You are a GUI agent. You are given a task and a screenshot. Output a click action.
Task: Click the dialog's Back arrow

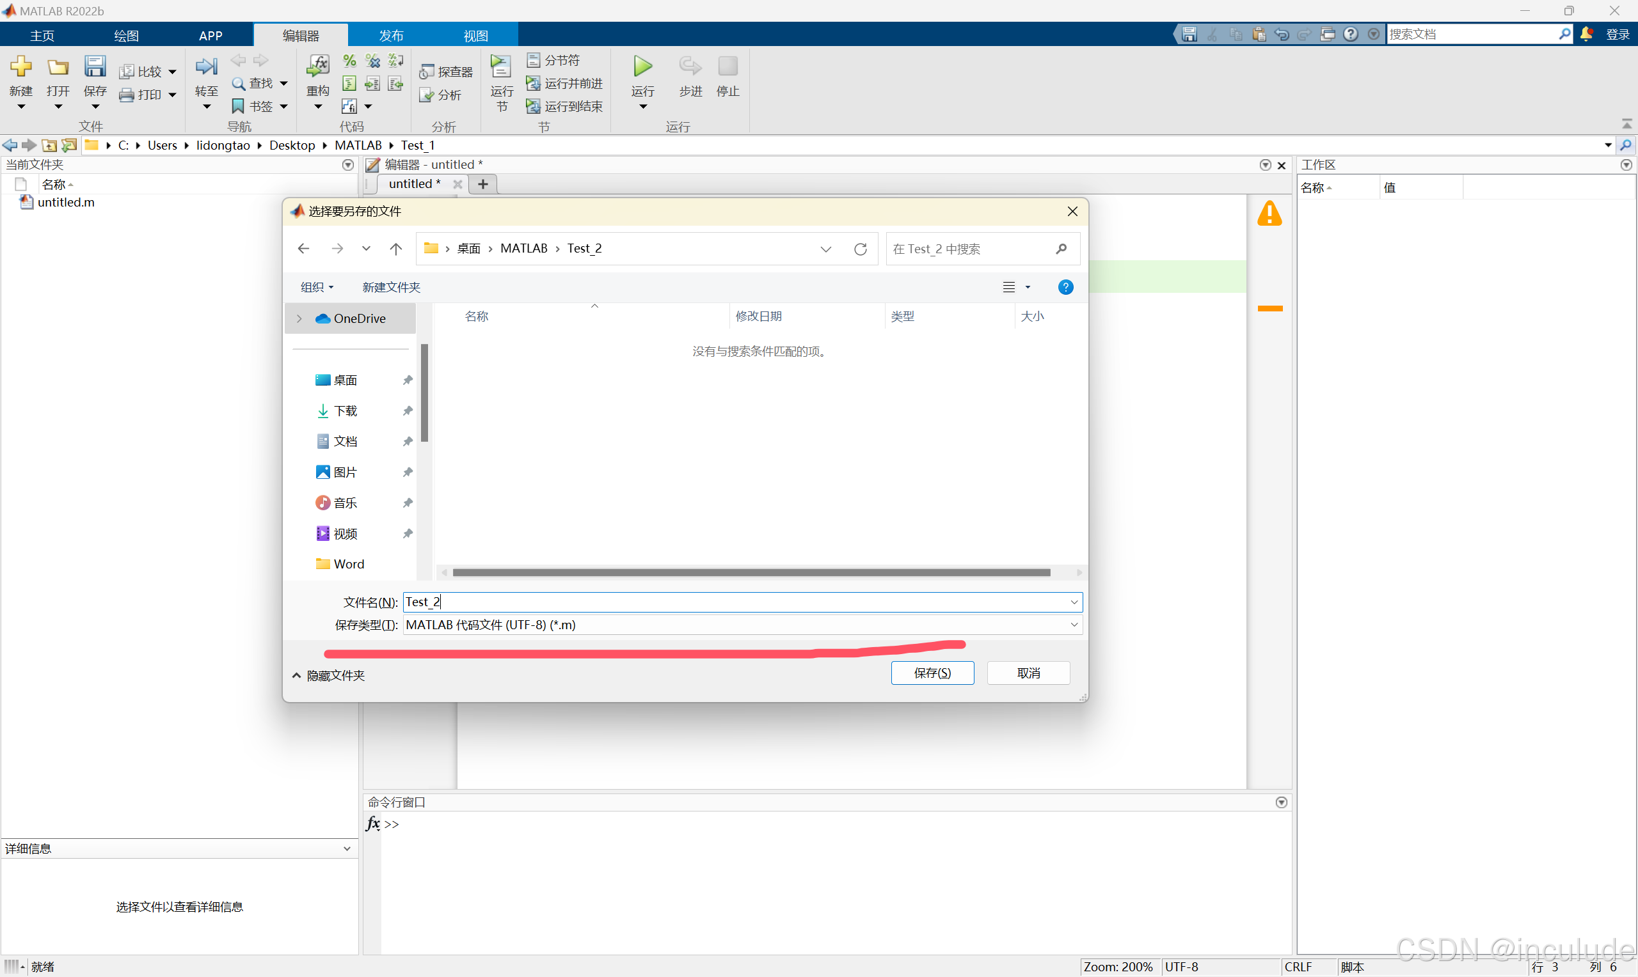(x=304, y=249)
